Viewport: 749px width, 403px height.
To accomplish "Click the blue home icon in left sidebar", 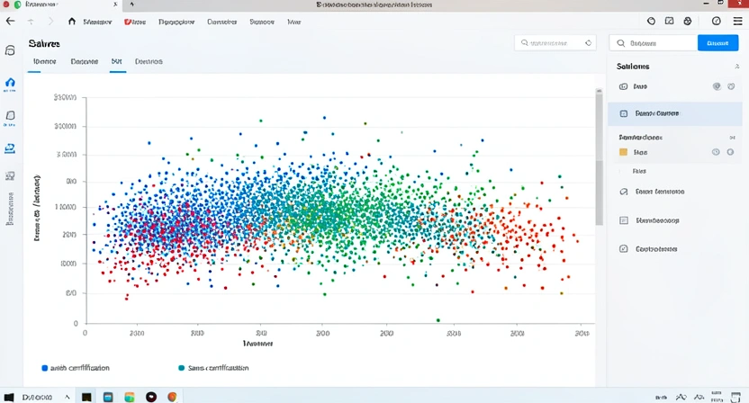I will [10, 83].
